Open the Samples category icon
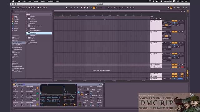The height and width of the screenshot is (112, 200). pyautogui.click(x=13, y=57)
